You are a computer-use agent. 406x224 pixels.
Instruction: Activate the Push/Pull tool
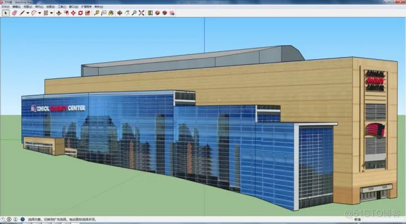click(59, 13)
